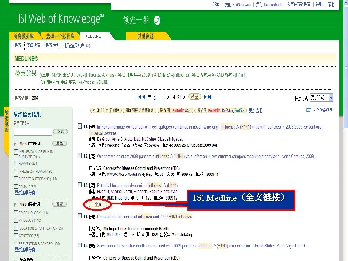Tick the checkbox for result 11
This screenshot has width=348, height=261.
[x=80, y=126]
